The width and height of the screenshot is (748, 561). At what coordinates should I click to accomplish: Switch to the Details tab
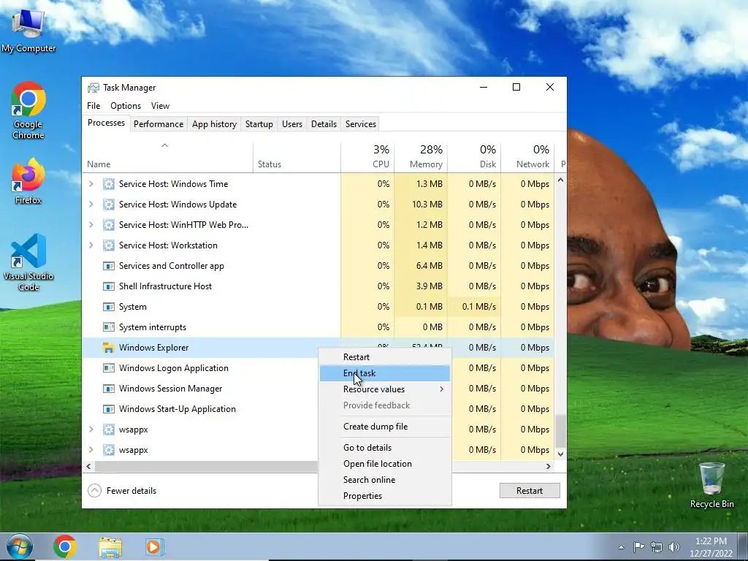[324, 124]
